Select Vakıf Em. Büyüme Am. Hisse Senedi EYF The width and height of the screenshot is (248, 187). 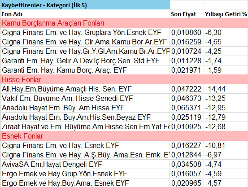[85, 98]
